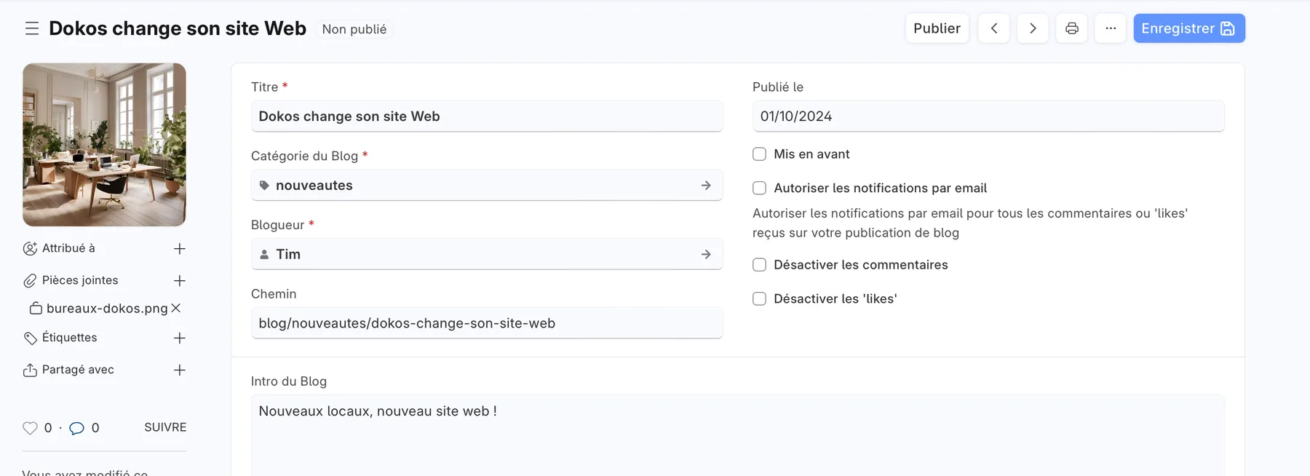Enable Désactiver les 'likes' option
Image resolution: width=1310 pixels, height=476 pixels.
tap(759, 299)
